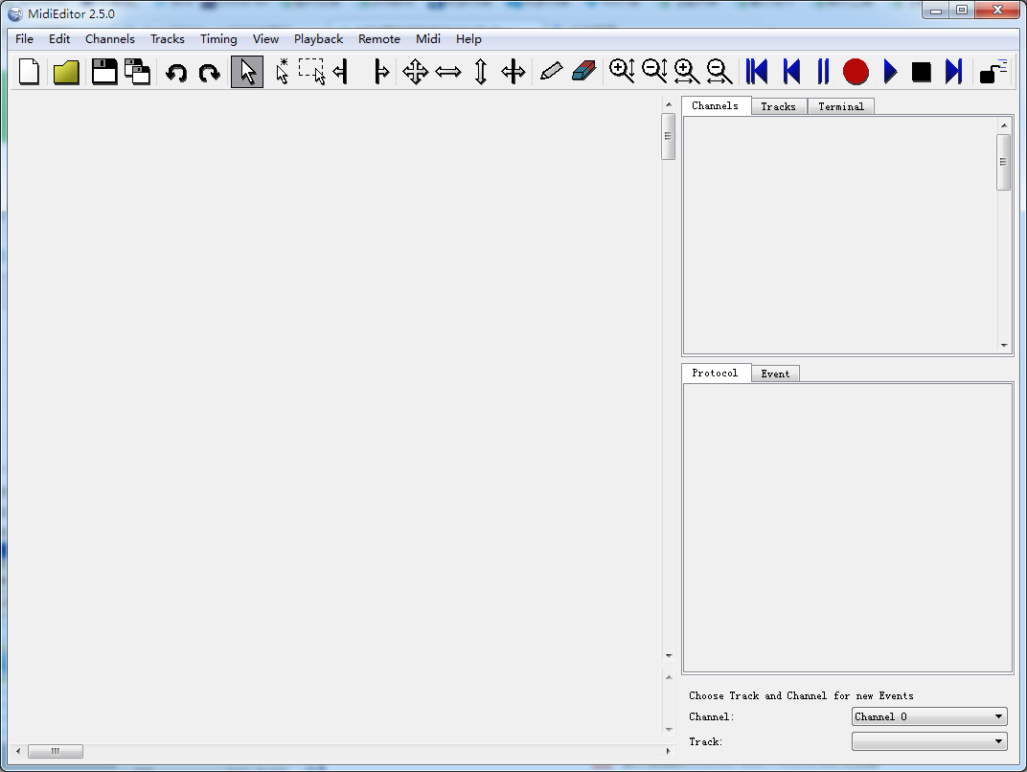Open the Tracks menu
The width and height of the screenshot is (1027, 772).
pyautogui.click(x=167, y=38)
